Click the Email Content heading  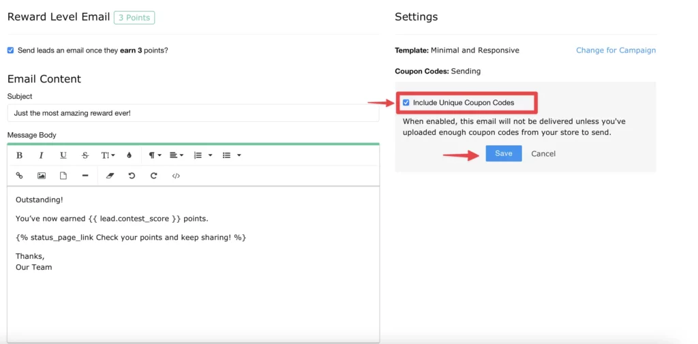(44, 79)
